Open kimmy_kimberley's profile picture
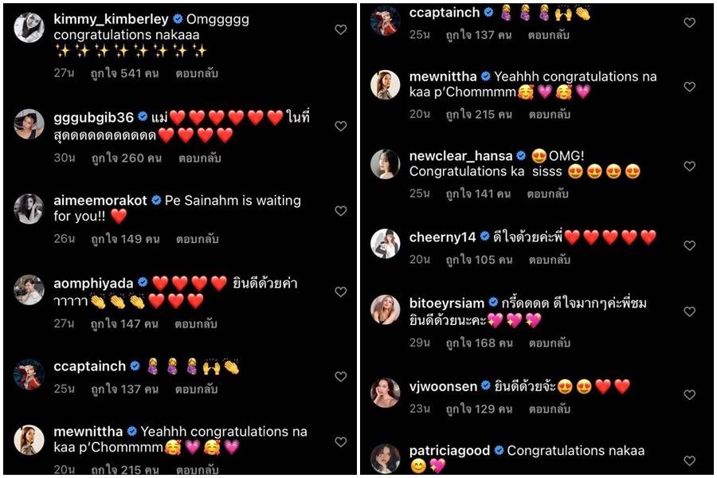 (29, 27)
